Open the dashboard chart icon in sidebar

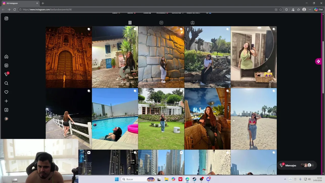(6, 110)
